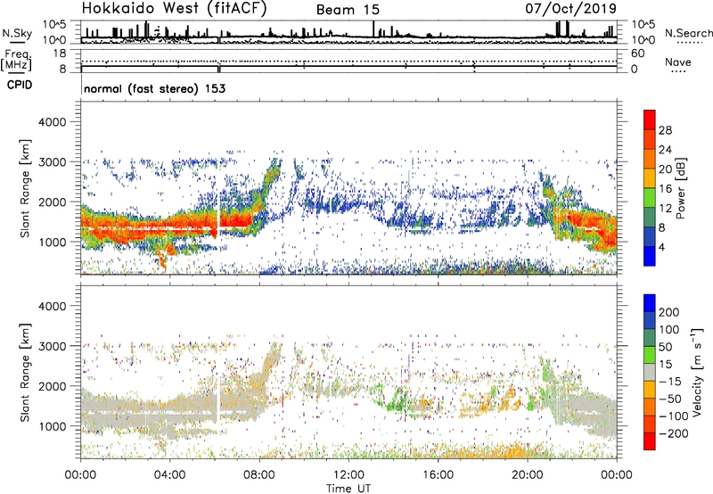Click the 'Power [dB]' colorbar label
This screenshot has height=494, width=713.
coord(680,188)
